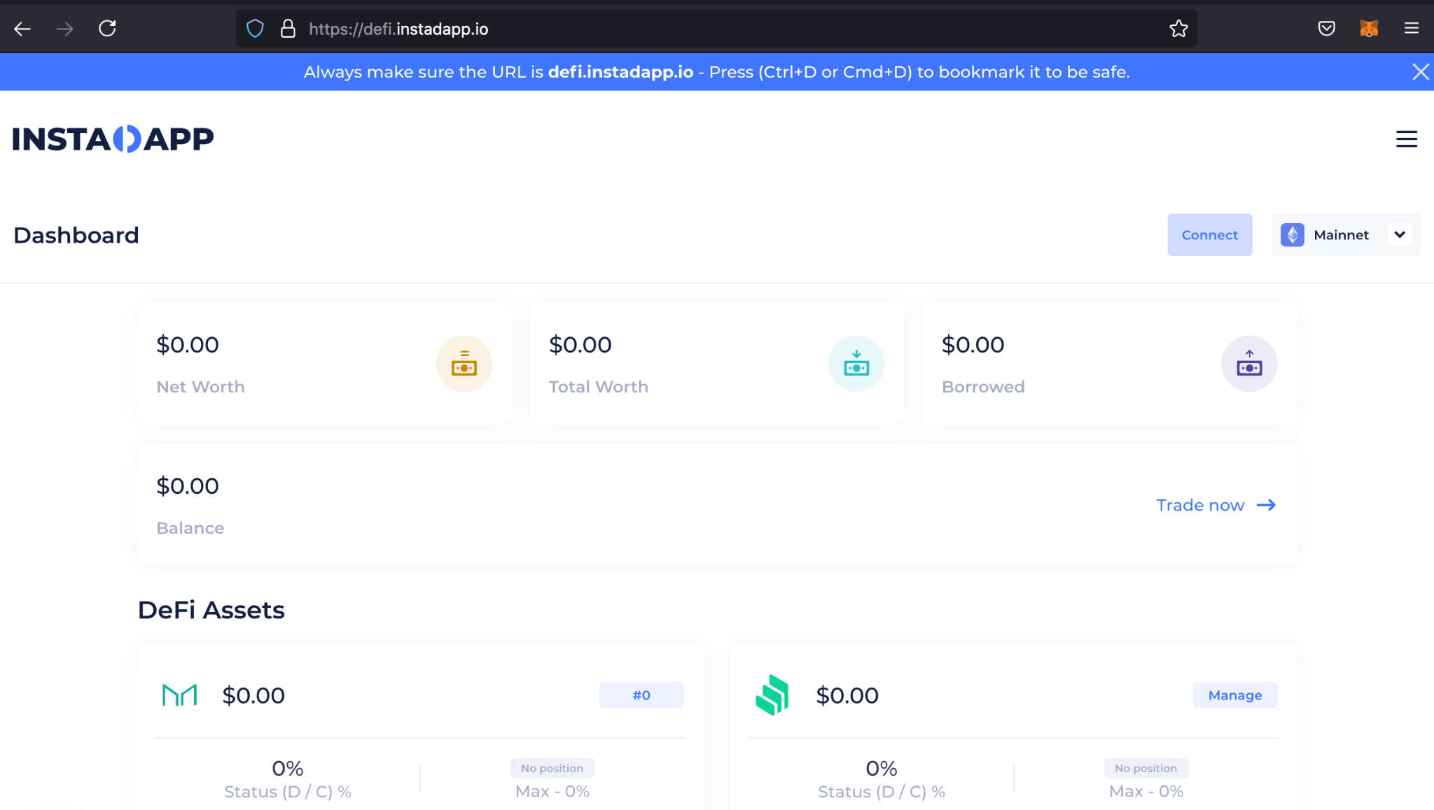This screenshot has width=1434, height=810.
Task: Open the Pocket save icon
Action: point(1326,29)
